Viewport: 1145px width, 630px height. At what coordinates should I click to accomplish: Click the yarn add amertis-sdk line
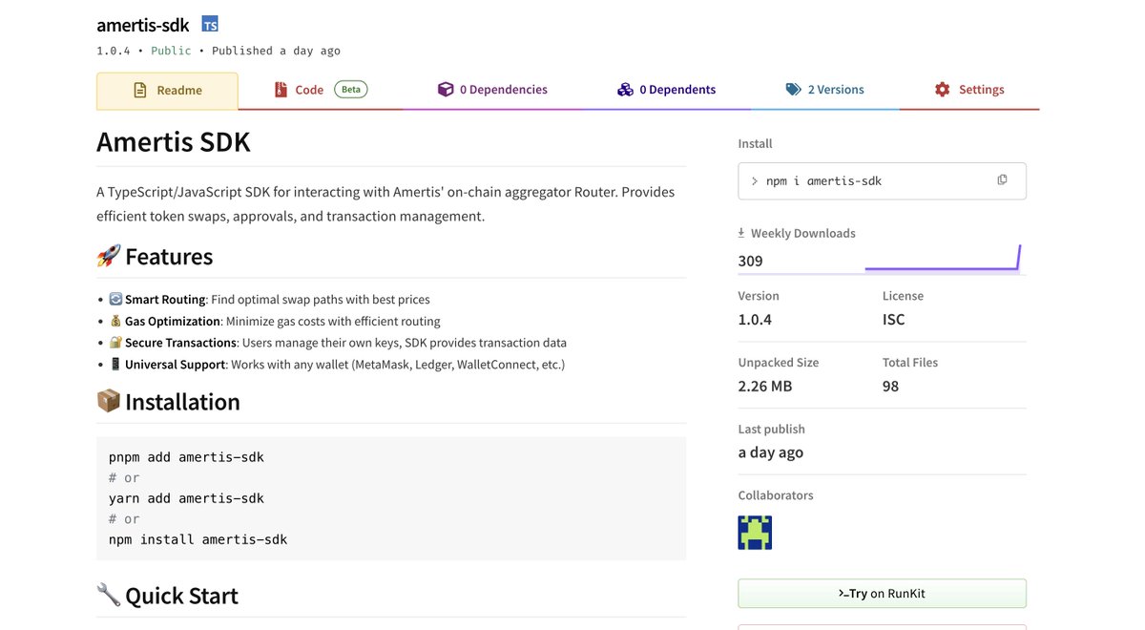(x=186, y=498)
